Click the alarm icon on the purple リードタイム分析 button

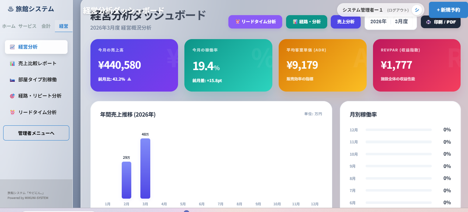[x=239, y=22]
